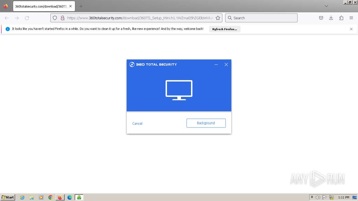The image size is (358, 201).
Task: Click the 360 Total Security logo icon
Action: coord(132,64)
